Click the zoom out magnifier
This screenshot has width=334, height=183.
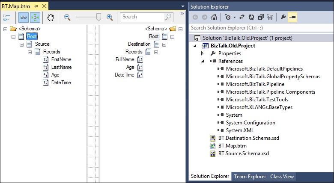[67, 18]
